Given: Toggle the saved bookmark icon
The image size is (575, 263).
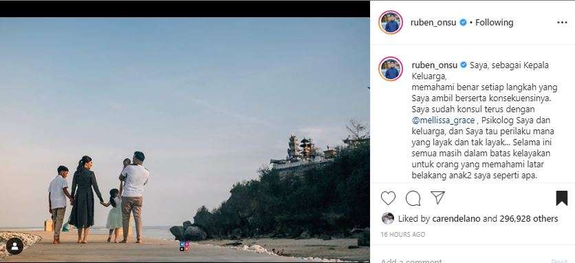Looking at the screenshot, I should 561,198.
